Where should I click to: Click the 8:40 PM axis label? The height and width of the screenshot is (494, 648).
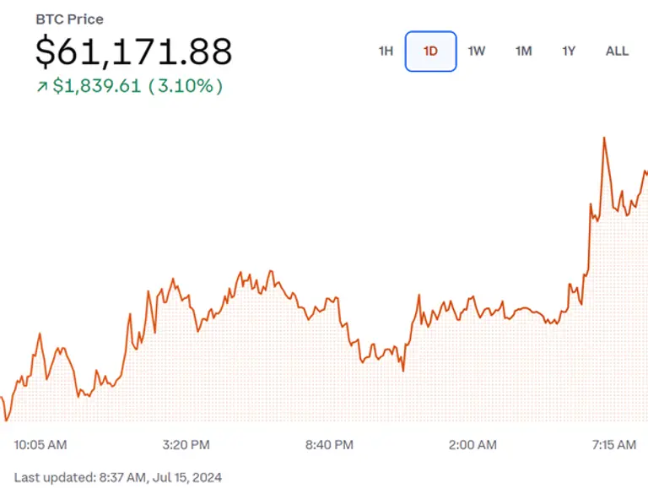click(329, 445)
